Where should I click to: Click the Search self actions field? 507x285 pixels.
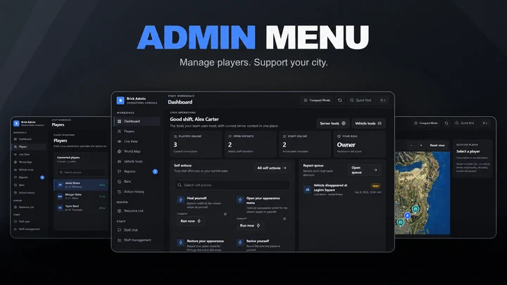point(232,185)
